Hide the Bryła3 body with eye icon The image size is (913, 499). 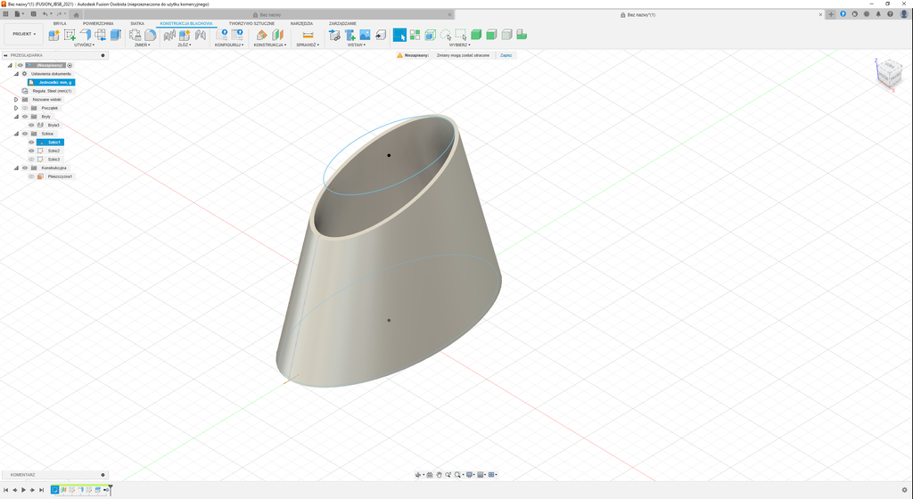(x=31, y=125)
